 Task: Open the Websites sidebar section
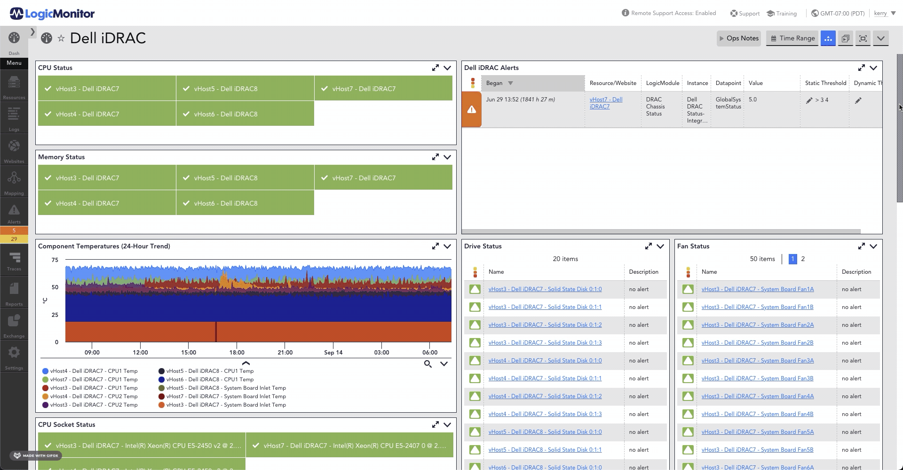[x=14, y=151]
